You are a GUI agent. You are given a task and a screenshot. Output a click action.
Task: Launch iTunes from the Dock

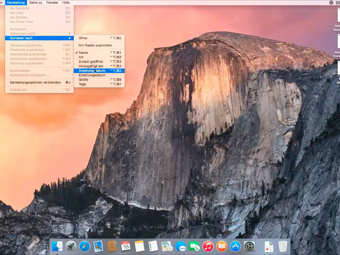pyautogui.click(x=208, y=246)
